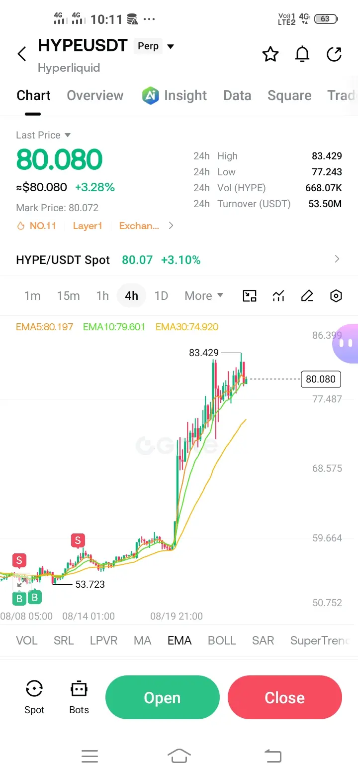Tap the 24h Turnover value 53.50M

click(x=325, y=204)
